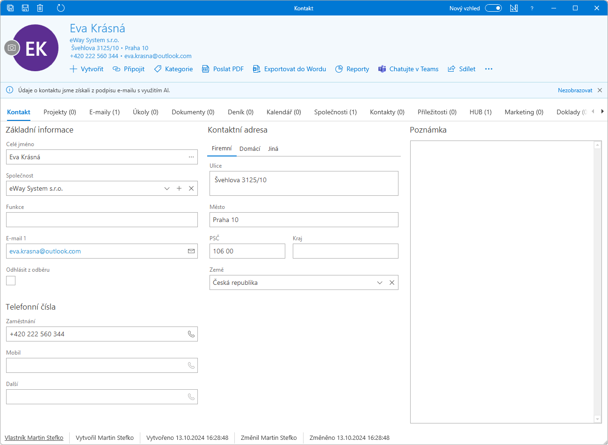Open the Vytvořit create menu
The width and height of the screenshot is (608, 445).
coord(87,69)
